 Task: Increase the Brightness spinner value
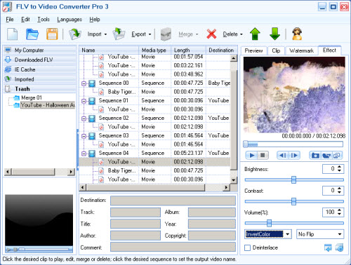tap(339, 167)
